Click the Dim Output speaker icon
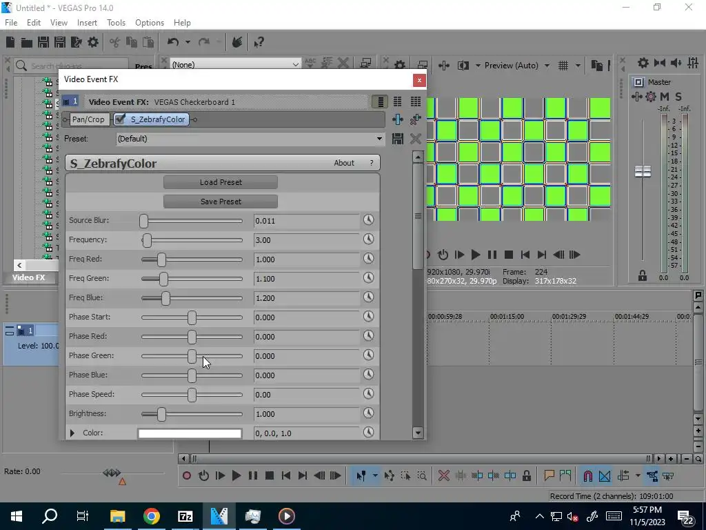 [676, 63]
